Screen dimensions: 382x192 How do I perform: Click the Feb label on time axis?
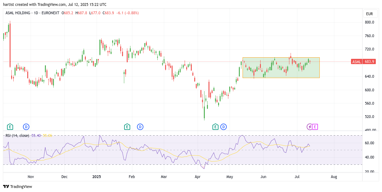(x=132, y=177)
